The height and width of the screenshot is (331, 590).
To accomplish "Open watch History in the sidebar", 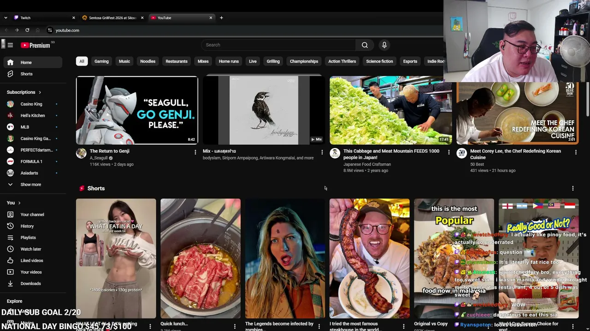I will click(x=32, y=226).
